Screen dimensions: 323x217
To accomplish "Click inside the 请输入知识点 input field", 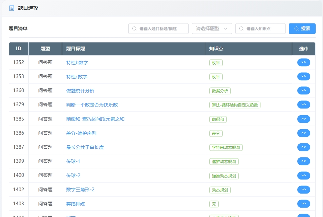I will point(261,28).
